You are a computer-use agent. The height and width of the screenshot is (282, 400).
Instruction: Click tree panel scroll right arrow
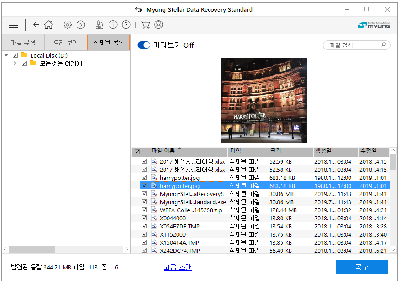tap(126, 250)
